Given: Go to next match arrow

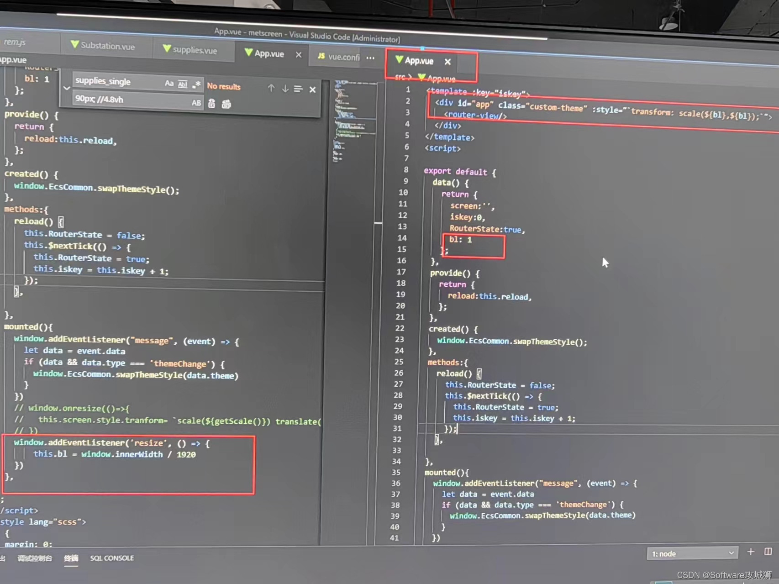Looking at the screenshot, I should tap(285, 89).
